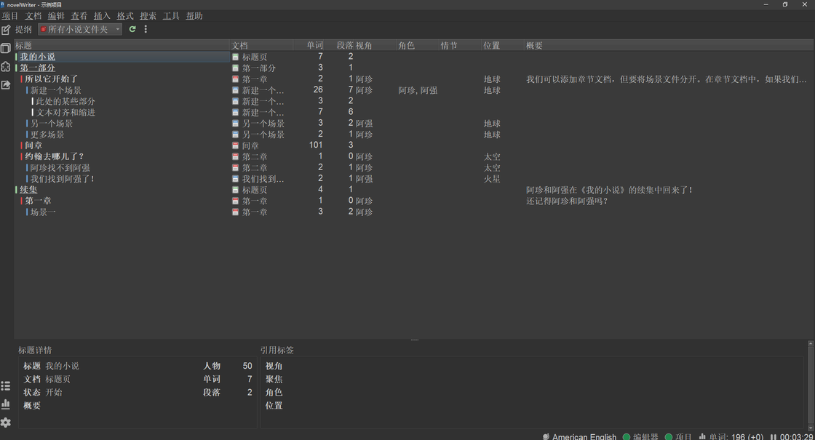
Task: Open the 格式 menu
Action: (124, 16)
